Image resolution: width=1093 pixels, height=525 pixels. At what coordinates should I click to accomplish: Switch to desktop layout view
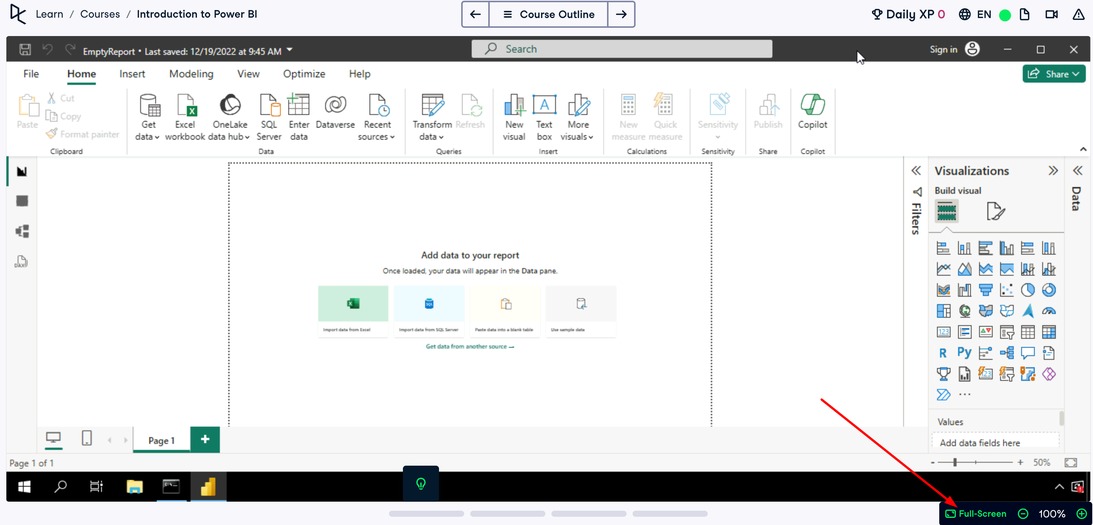(x=53, y=437)
